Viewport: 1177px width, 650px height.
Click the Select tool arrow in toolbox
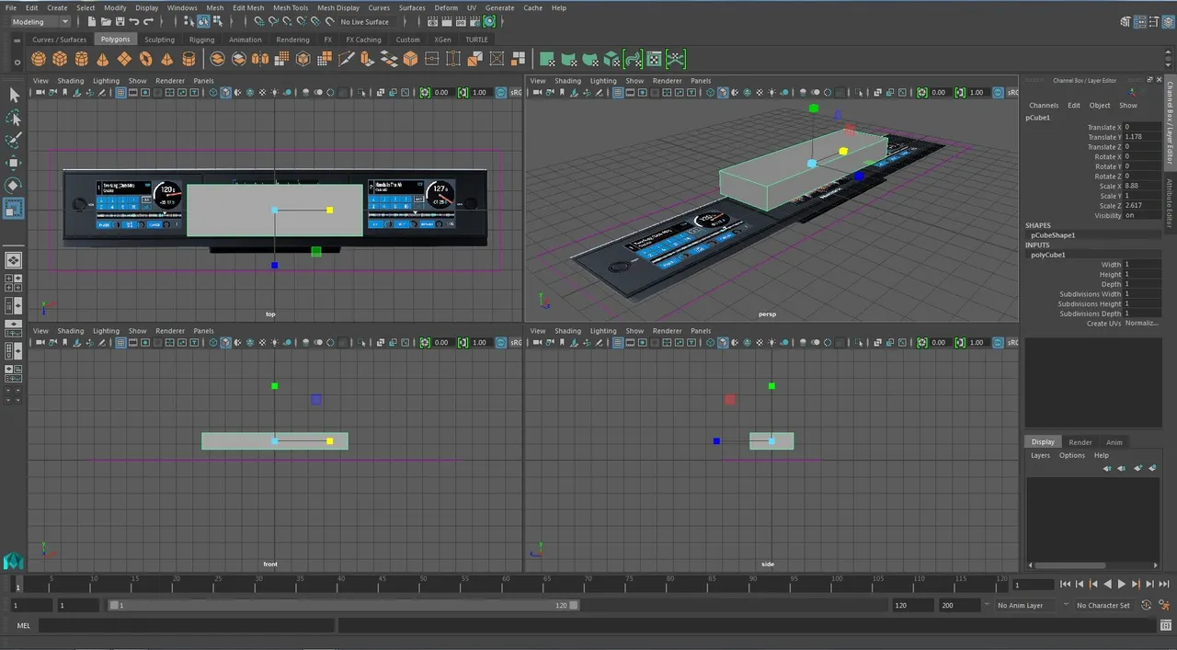click(14, 95)
